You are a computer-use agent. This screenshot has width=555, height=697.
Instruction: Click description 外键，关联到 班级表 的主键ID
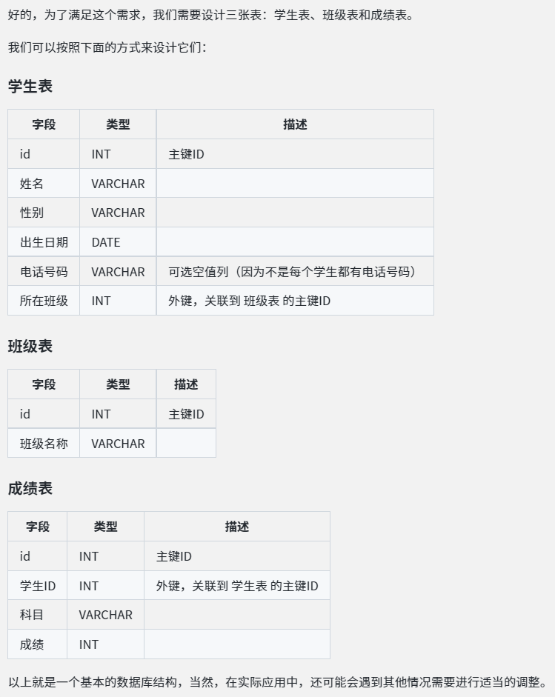[250, 301]
